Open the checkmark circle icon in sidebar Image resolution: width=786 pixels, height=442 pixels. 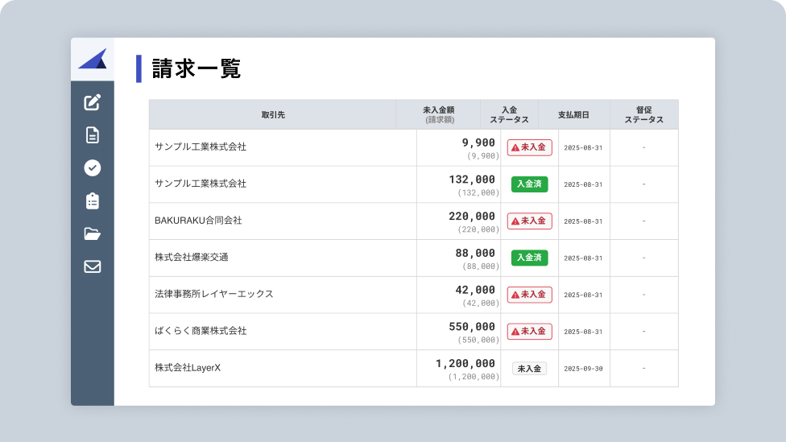(x=93, y=168)
